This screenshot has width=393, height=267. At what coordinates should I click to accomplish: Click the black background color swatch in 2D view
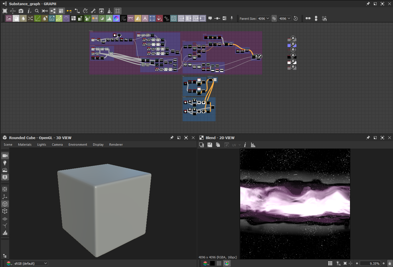point(212,263)
